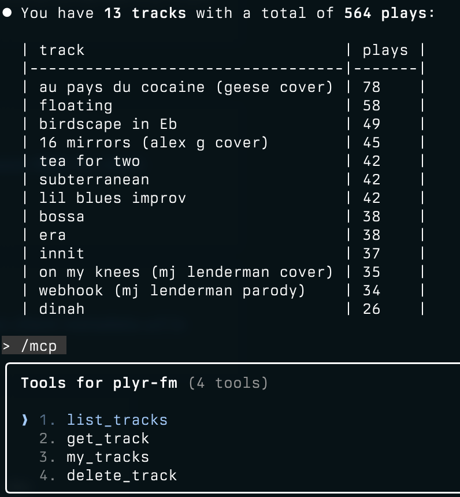Click the bold "13 tracks" text
Image resolution: width=460 pixels, height=497 pixels.
click(144, 13)
